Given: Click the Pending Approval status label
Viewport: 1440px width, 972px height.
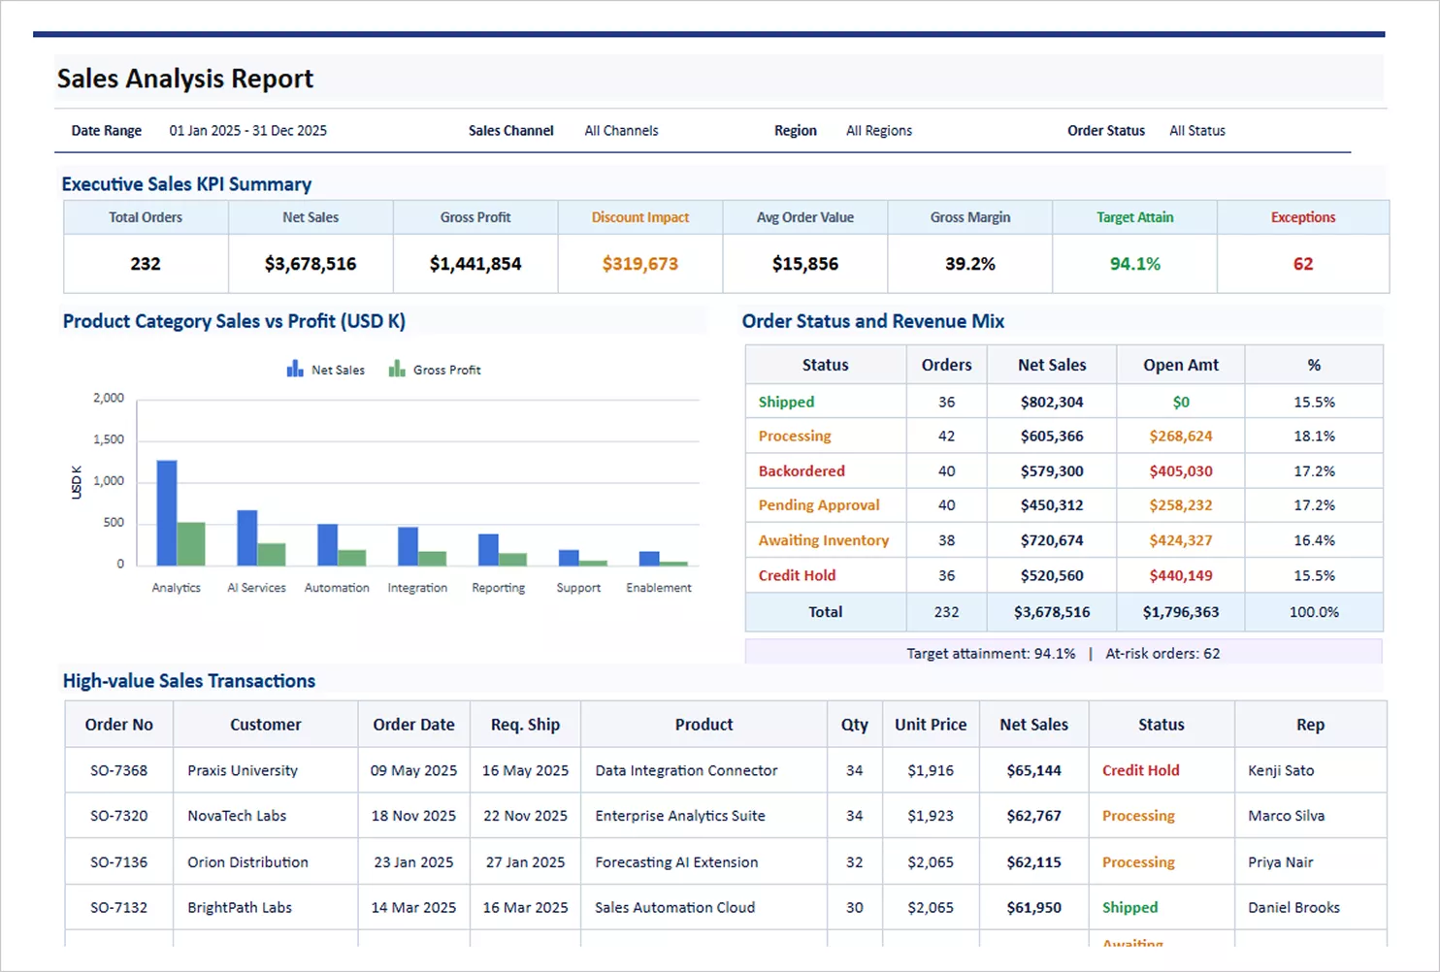Looking at the screenshot, I should pyautogui.click(x=819, y=505).
